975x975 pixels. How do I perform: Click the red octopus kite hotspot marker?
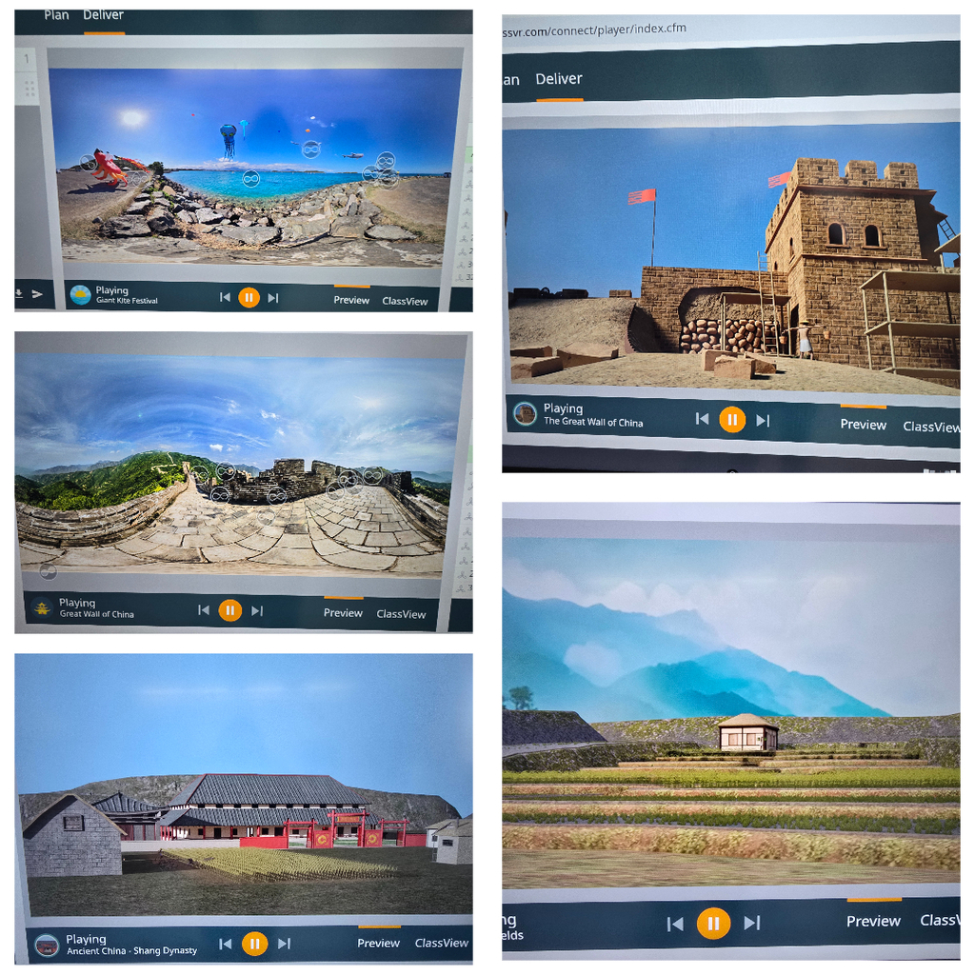89,162
